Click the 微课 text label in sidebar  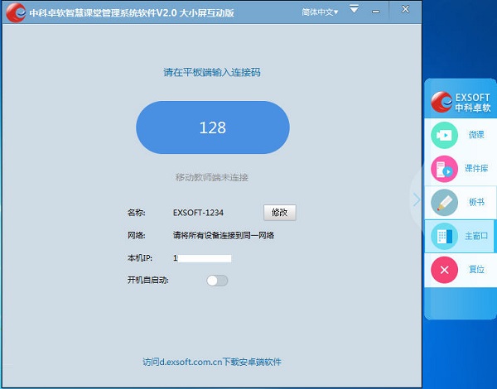476,135
